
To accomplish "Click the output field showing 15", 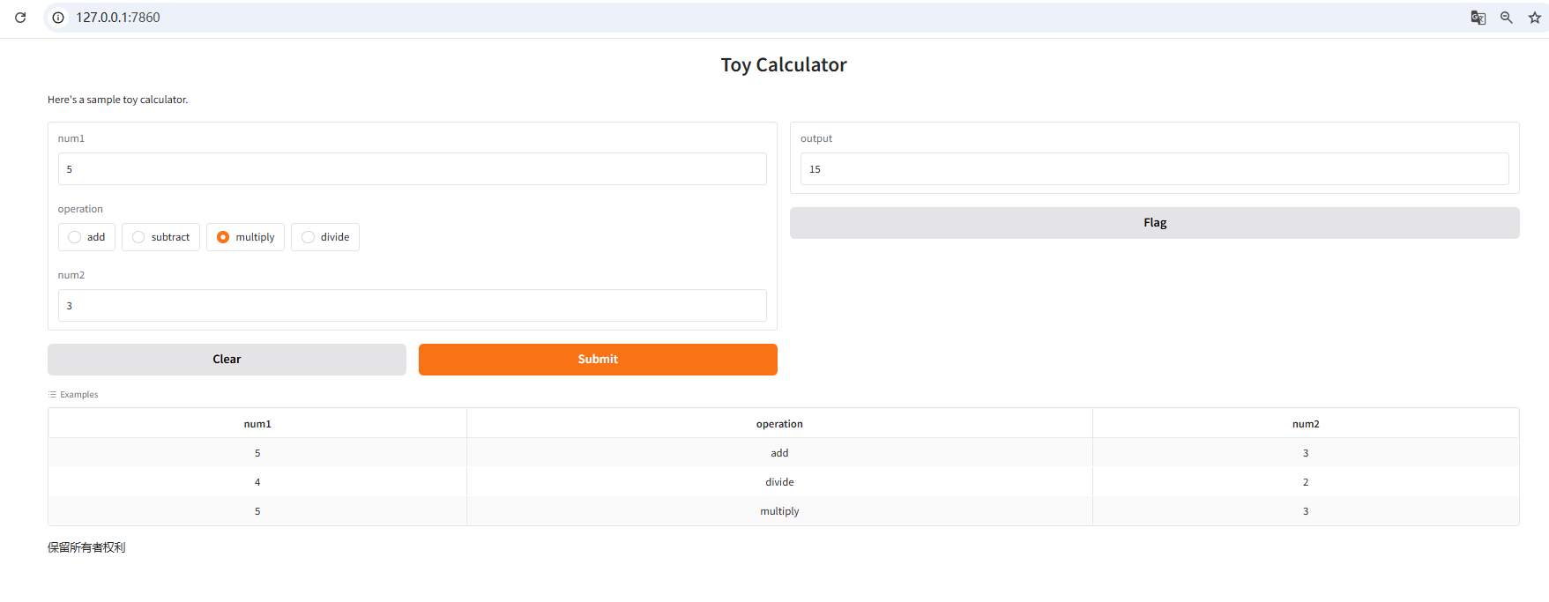I will [1155, 169].
